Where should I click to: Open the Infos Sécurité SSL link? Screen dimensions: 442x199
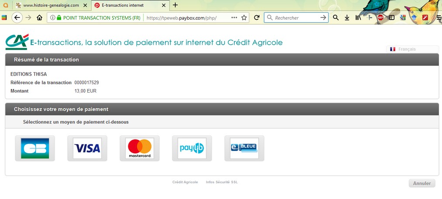pyautogui.click(x=222, y=182)
